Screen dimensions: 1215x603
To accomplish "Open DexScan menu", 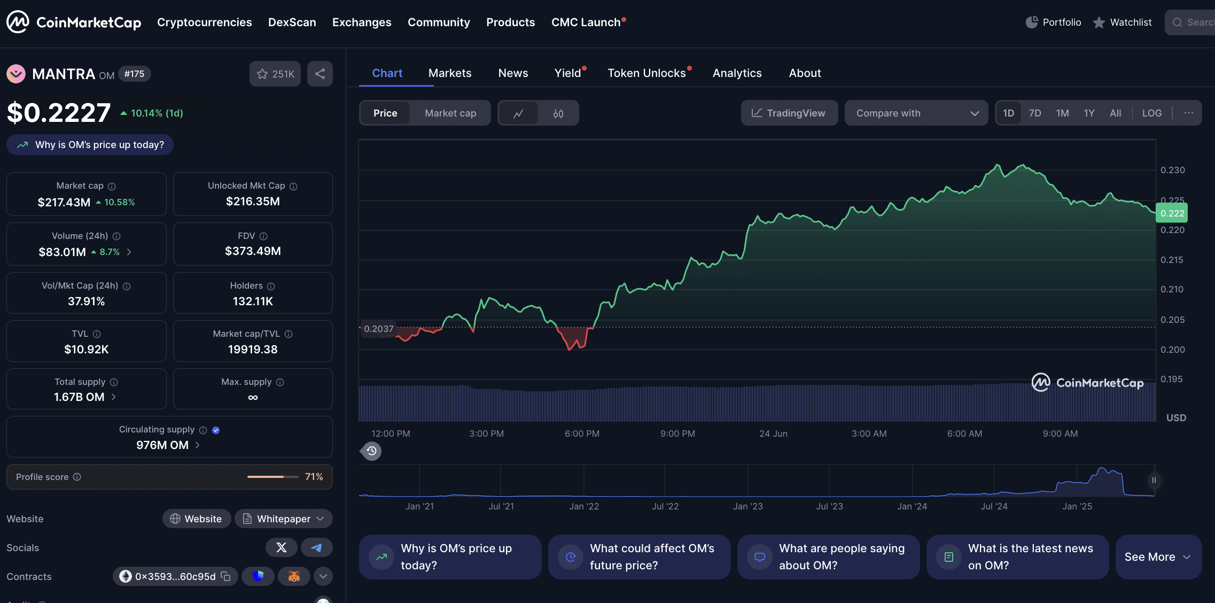I will (292, 22).
